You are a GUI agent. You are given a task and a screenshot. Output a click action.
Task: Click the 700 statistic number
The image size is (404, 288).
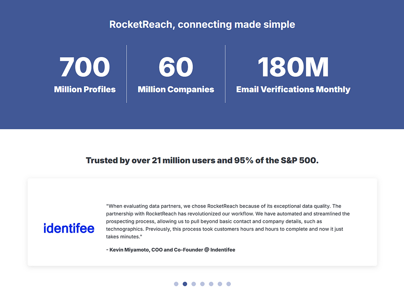[85, 67]
